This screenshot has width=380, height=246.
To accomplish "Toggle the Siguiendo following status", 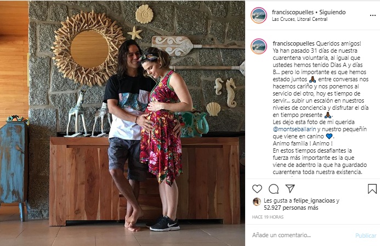I will [x=332, y=12].
